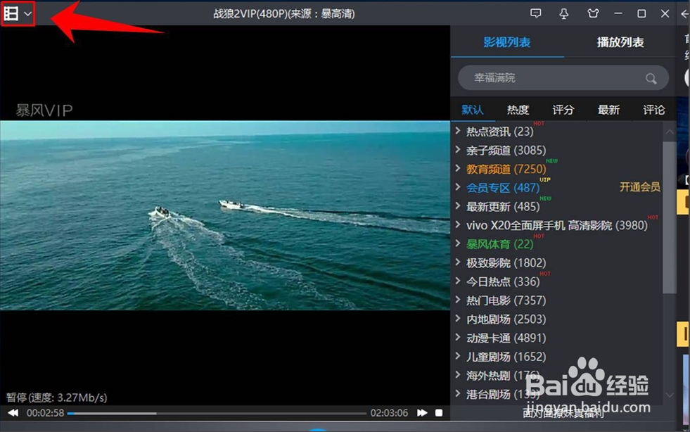The width and height of the screenshot is (690, 432).
Task: Click the pin-on-top icon in title bar
Action: point(563,13)
